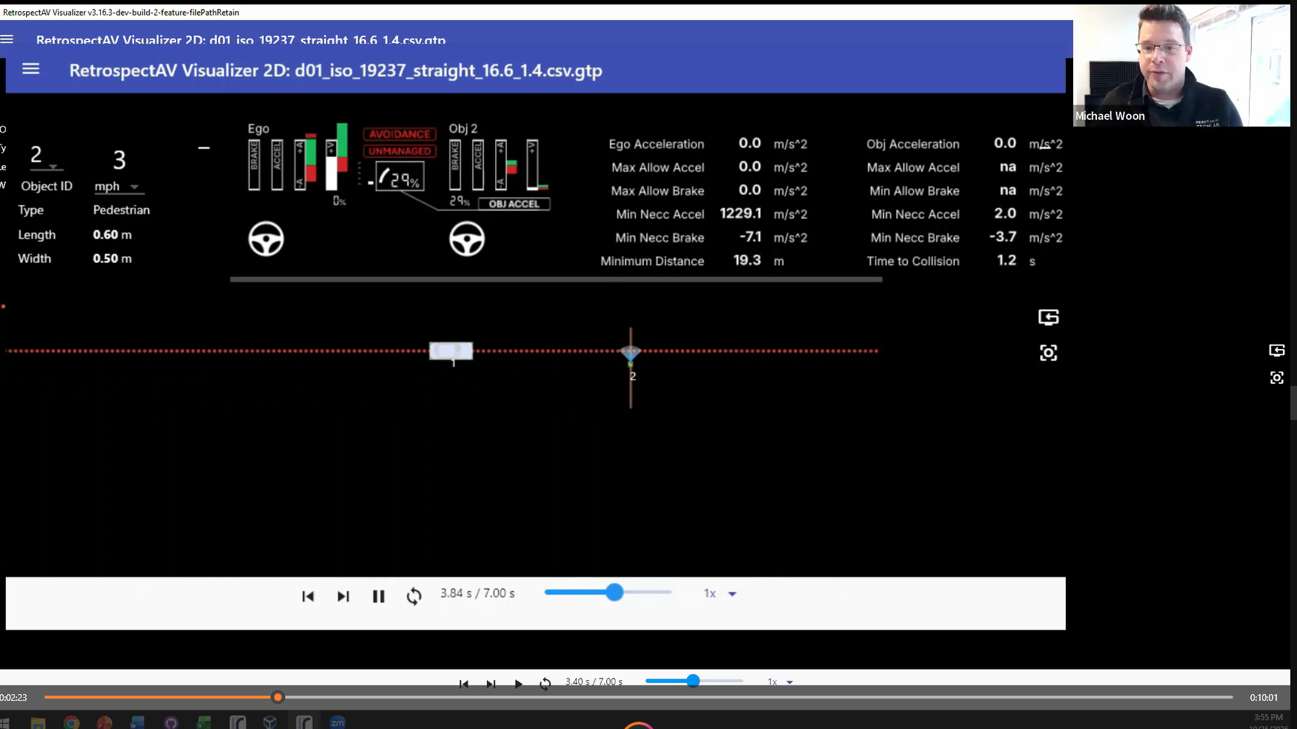Play the recording from the 3.40 s bar
Image resolution: width=1297 pixels, height=729 pixels.
[518, 683]
